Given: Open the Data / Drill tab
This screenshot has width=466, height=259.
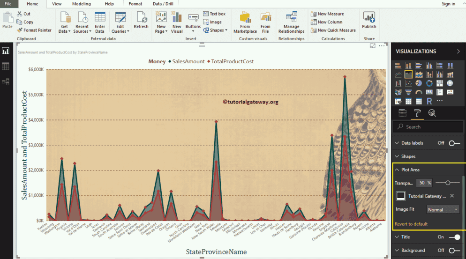Looking at the screenshot, I should (163, 4).
